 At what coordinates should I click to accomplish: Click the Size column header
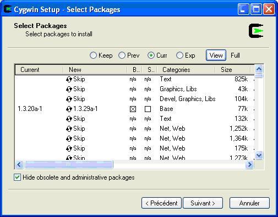[x=233, y=70]
